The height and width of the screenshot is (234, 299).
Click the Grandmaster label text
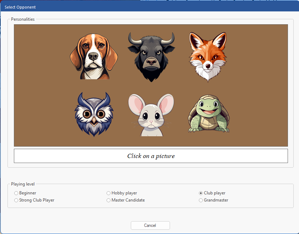click(216, 200)
